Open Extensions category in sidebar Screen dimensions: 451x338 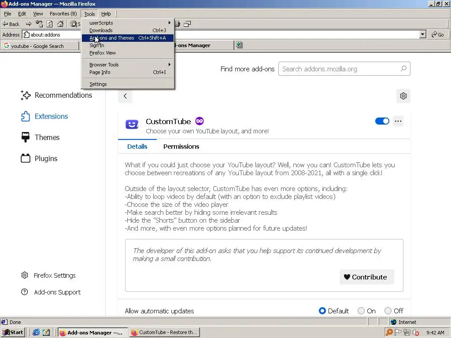(x=44, y=116)
